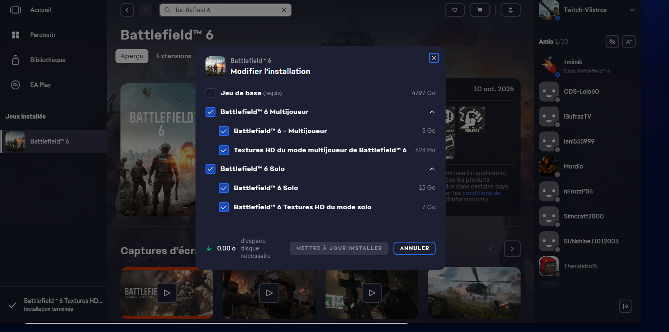
Task: Switch to the Extensions tab
Action: click(x=174, y=56)
